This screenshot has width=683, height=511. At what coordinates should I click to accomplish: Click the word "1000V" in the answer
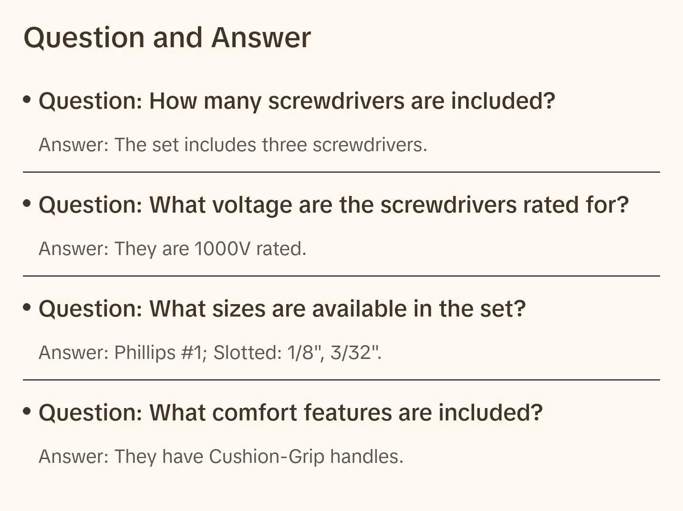coord(222,249)
